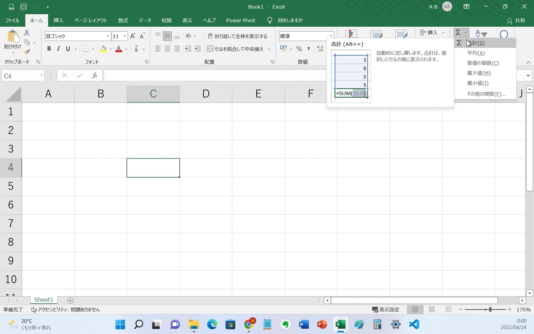This screenshot has height=334, width=534.
Task: Toggle center horizontal alignment
Action: point(167,49)
